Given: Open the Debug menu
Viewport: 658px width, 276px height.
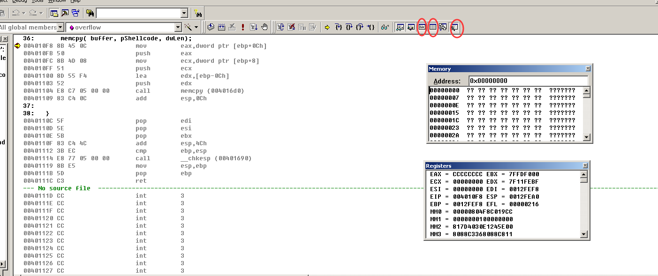Looking at the screenshot, I should click(20, 1).
